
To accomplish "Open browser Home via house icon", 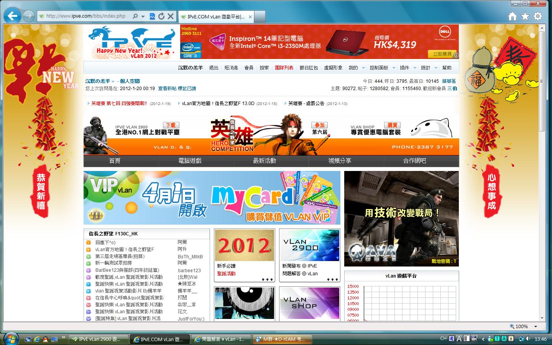I will (x=513, y=16).
